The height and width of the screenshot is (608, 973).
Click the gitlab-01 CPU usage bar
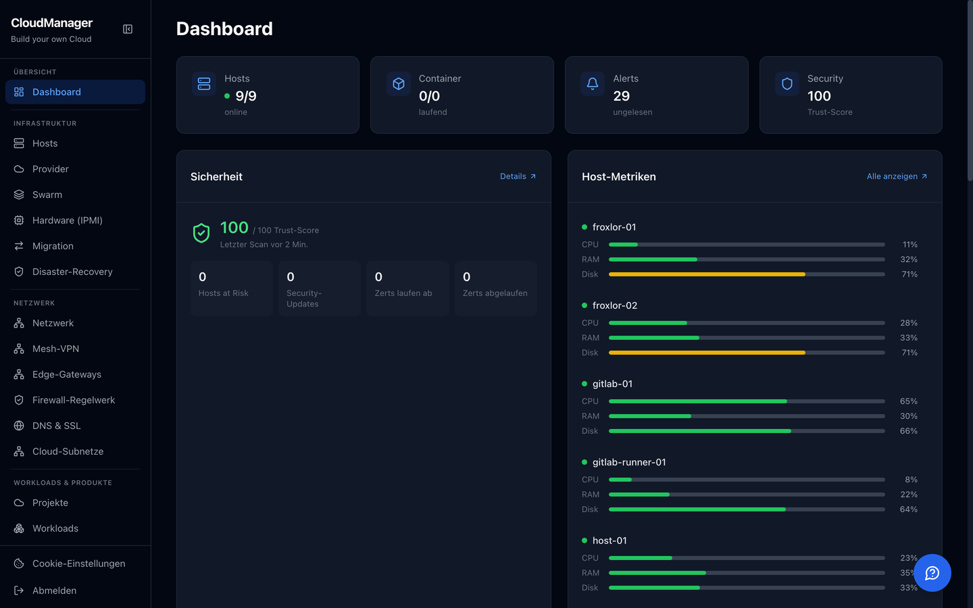pos(747,401)
